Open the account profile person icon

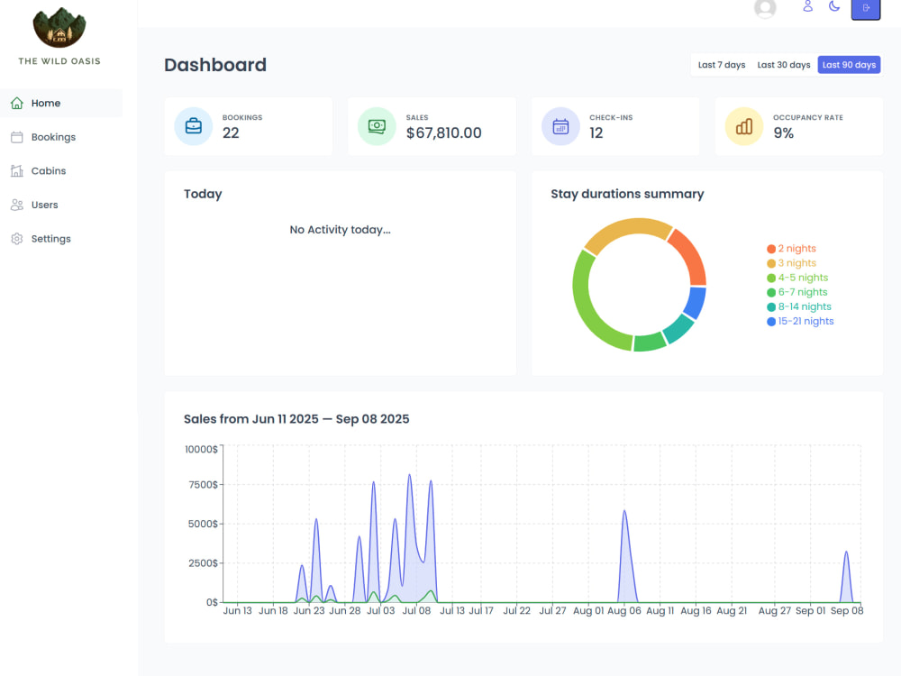pyautogui.click(x=807, y=7)
